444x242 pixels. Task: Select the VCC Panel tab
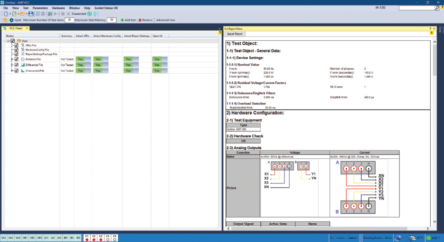(x=16, y=28)
